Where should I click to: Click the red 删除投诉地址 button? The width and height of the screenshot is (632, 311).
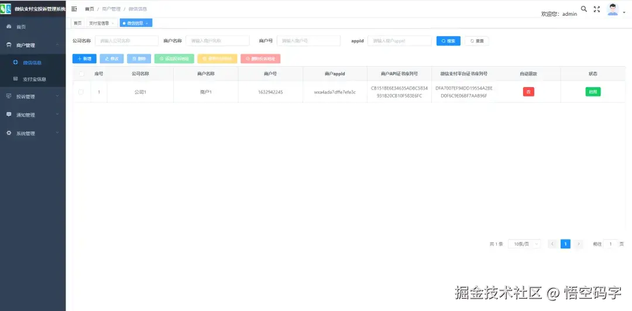coord(260,59)
